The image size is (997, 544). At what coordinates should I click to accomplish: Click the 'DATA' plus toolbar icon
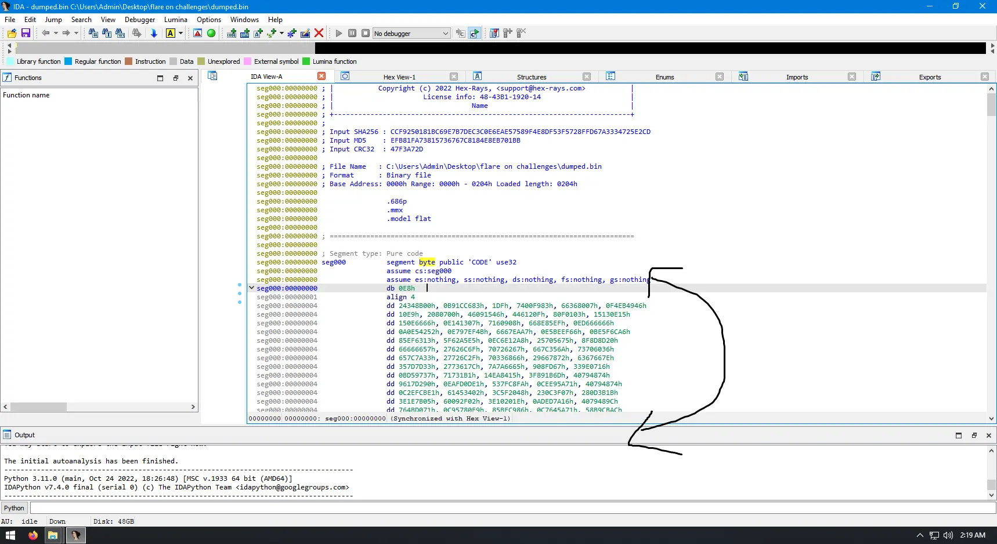(245, 33)
